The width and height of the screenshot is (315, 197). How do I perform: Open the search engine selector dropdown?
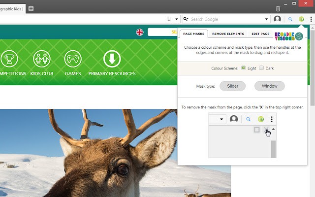[x=186, y=19]
